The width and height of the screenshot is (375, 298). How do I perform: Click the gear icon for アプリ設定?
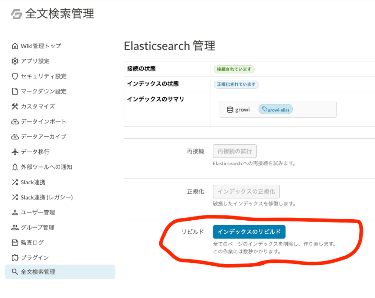(x=15, y=61)
